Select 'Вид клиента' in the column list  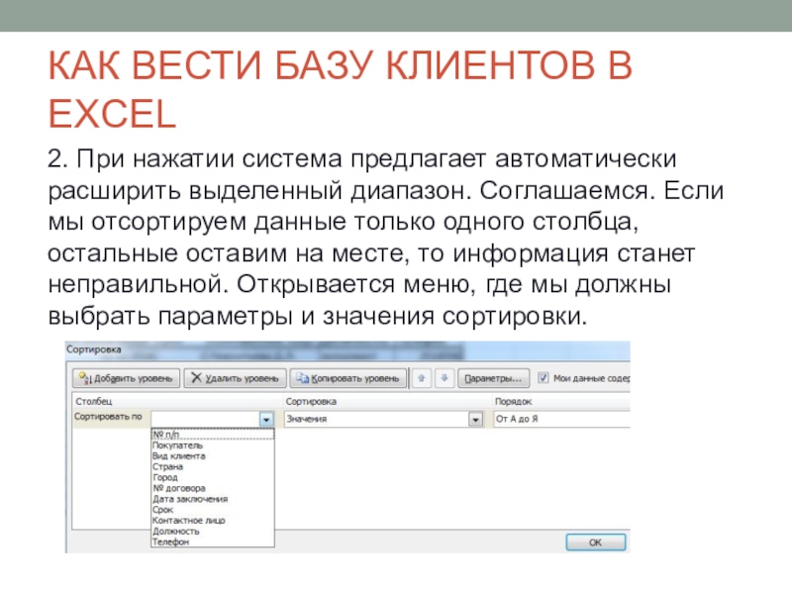click(213, 456)
